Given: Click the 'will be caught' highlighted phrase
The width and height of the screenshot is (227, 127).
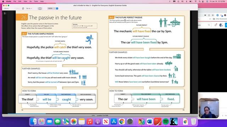Looking at the screenshot, I should click(61, 58).
